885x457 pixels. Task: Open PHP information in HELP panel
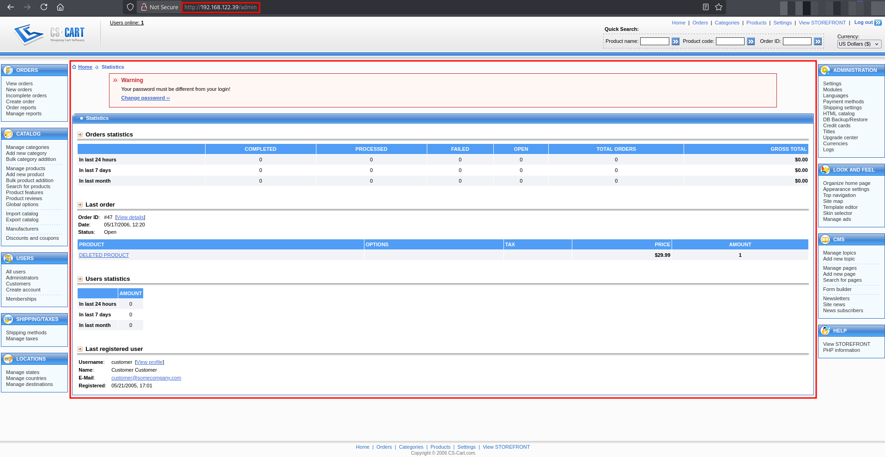click(x=842, y=350)
